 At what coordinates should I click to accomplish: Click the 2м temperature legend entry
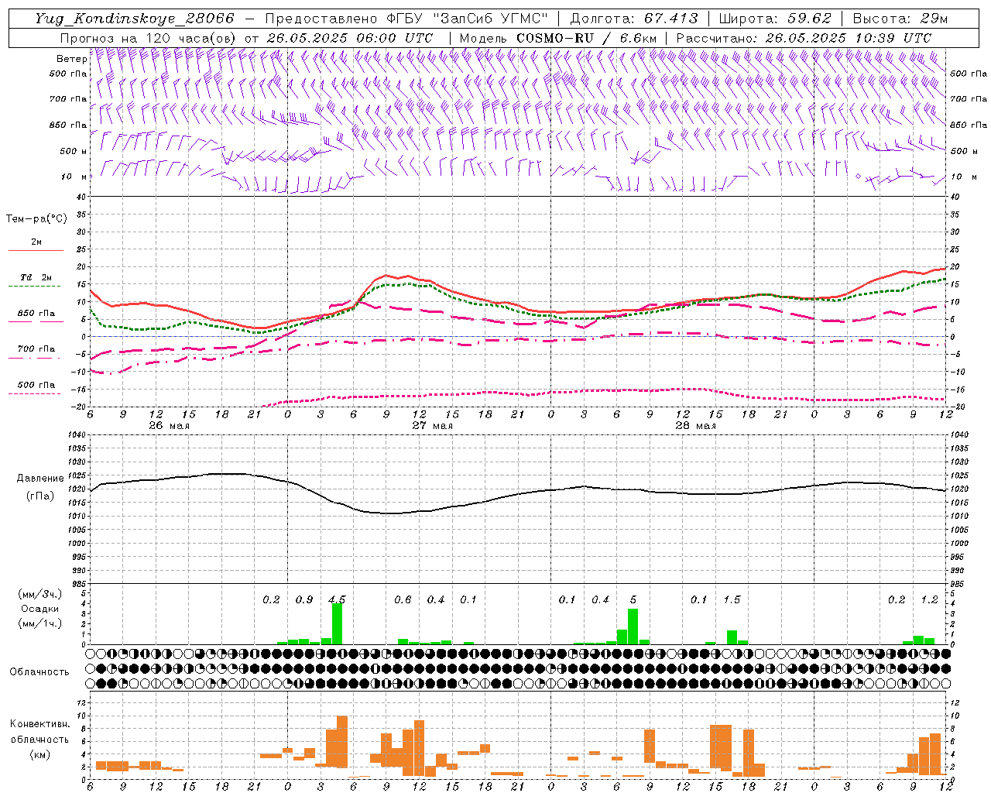click(36, 242)
